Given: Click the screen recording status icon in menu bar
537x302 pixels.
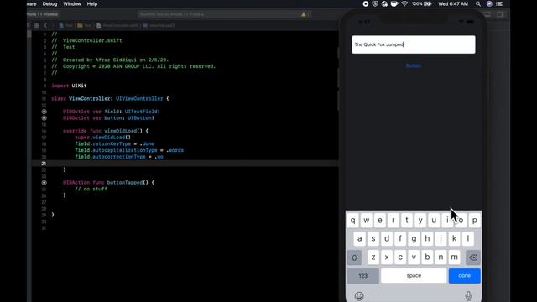Looking at the screenshot, I should (366, 3).
